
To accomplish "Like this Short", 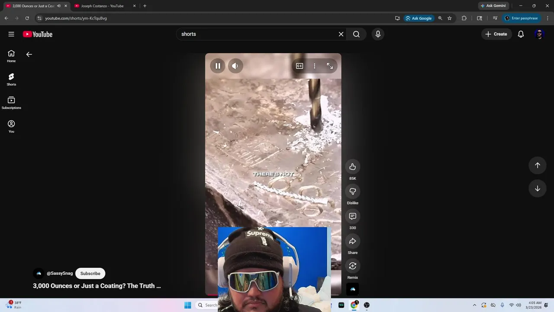I will pyautogui.click(x=353, y=167).
